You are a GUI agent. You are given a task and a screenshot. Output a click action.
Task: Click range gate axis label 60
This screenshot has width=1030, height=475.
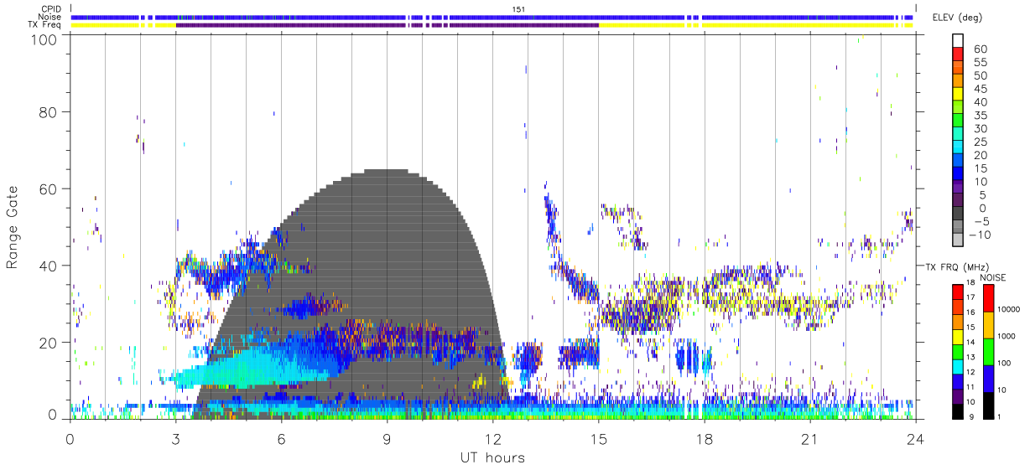(x=47, y=188)
